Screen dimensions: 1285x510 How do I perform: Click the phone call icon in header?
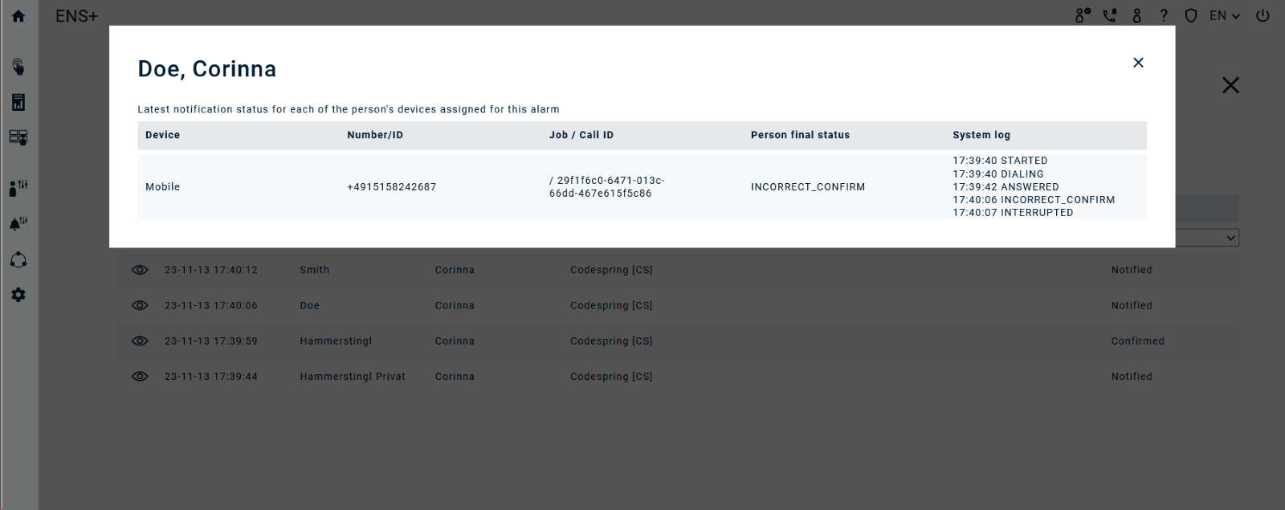coord(1110,15)
